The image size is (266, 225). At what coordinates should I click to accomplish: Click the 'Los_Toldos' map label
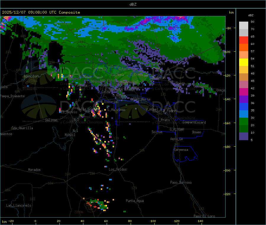pyautogui.click(x=118, y=169)
